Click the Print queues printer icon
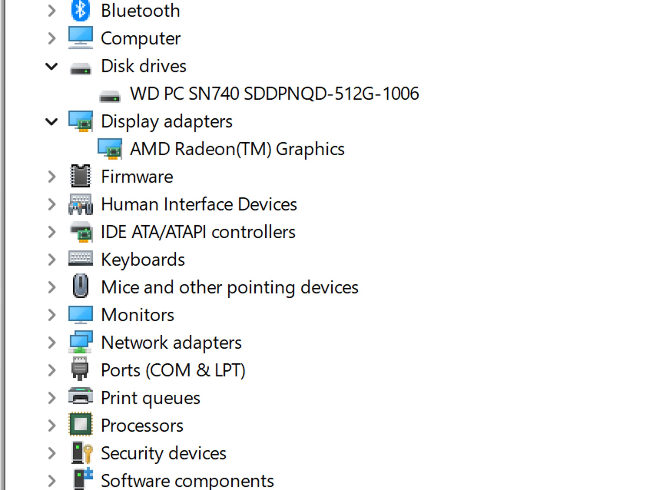 pyautogui.click(x=80, y=397)
